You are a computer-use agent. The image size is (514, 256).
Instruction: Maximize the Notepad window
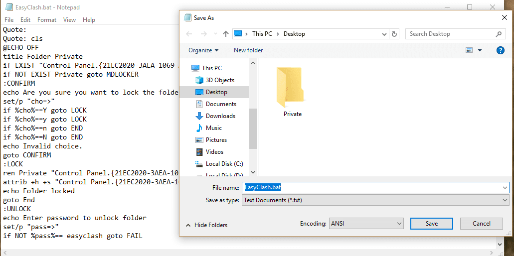470,7
